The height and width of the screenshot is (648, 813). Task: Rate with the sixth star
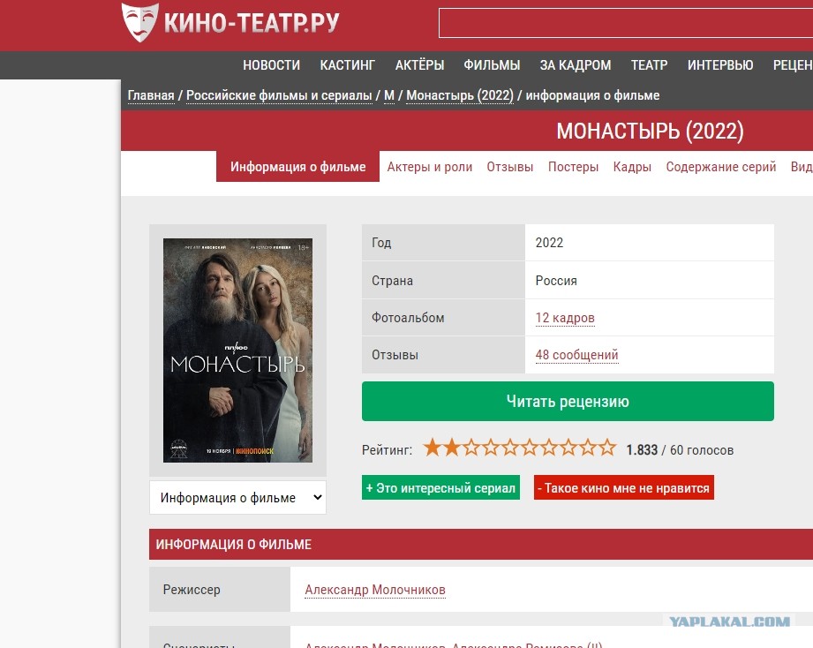pos(530,448)
